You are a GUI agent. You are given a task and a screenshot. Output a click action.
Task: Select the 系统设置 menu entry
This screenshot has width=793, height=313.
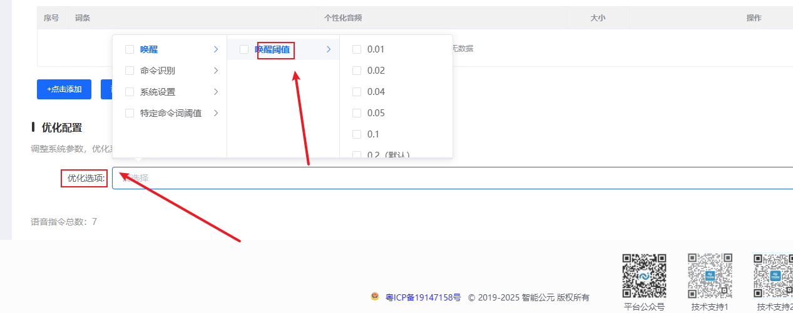pyautogui.click(x=170, y=92)
